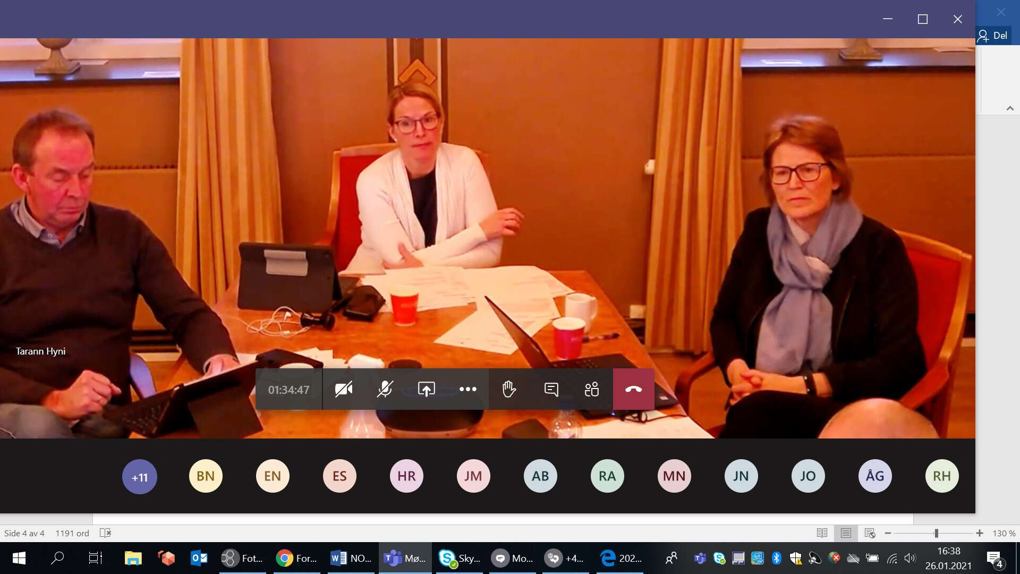Hang up the call
Viewport: 1020px width, 574px height.
(633, 390)
